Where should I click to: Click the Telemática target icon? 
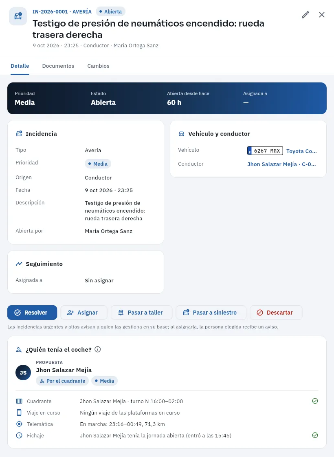point(19,424)
